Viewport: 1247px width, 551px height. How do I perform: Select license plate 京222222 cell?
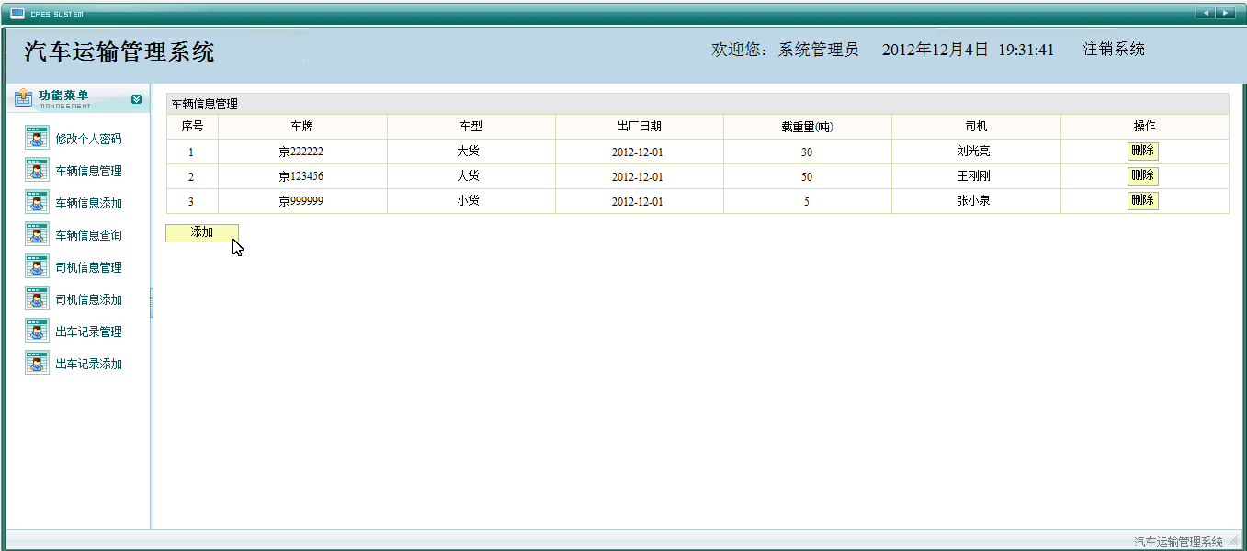pyautogui.click(x=301, y=152)
